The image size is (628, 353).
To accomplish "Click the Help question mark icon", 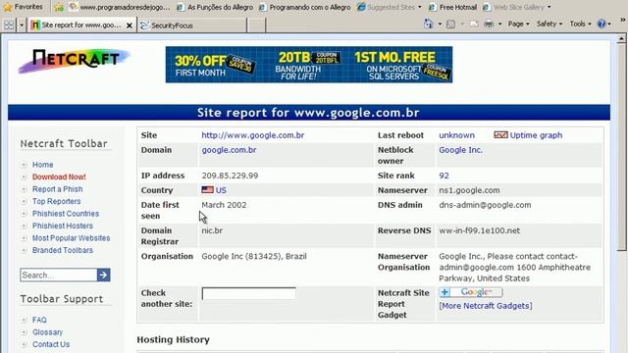I will point(602,24).
